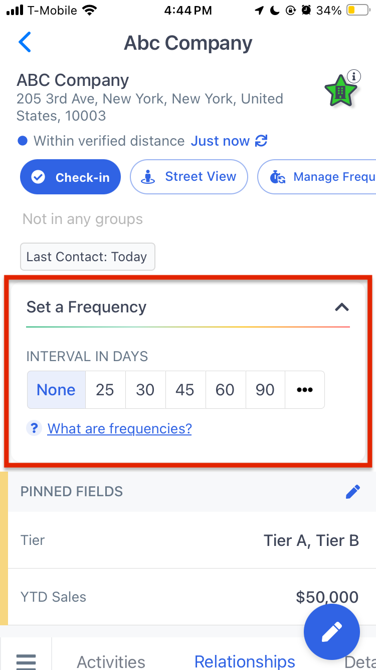The height and width of the screenshot is (670, 376).
Task: Tap the round blue floating edit button
Action: click(x=332, y=632)
